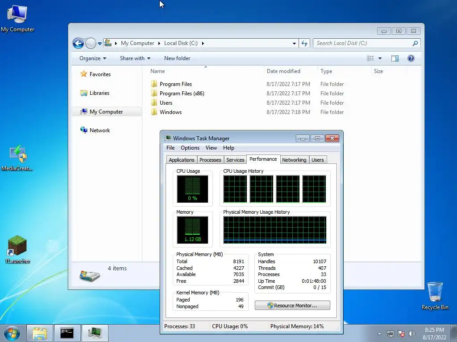The height and width of the screenshot is (342, 457).
Task: Click the volume speaker tray icon
Action: (411, 334)
